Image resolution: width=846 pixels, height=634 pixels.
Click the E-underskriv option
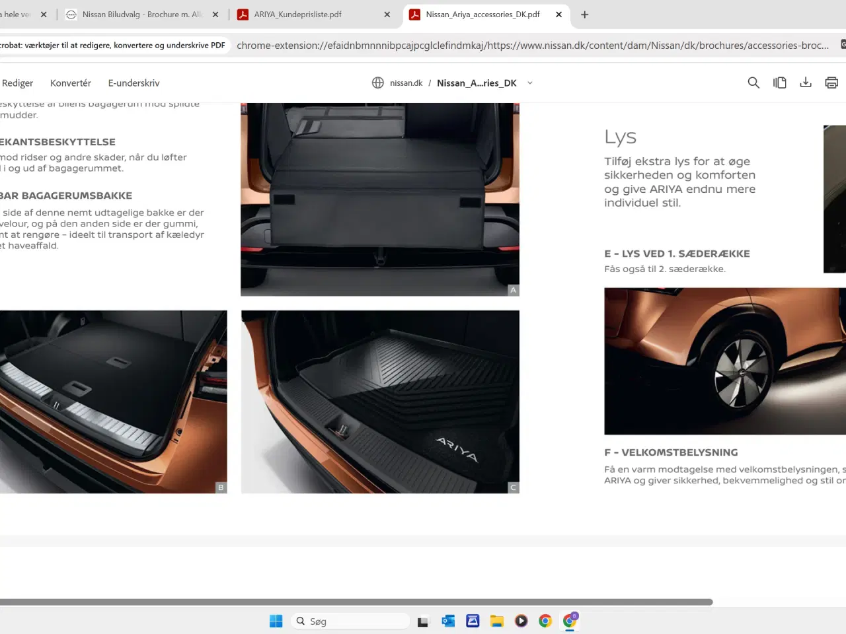134,83
